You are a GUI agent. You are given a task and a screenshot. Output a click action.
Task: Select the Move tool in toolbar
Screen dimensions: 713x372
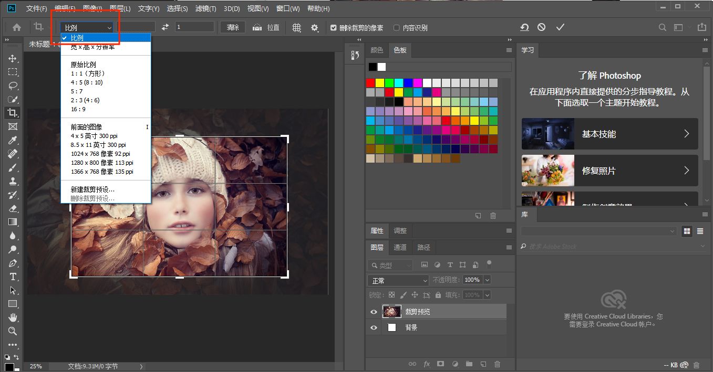[x=13, y=58]
